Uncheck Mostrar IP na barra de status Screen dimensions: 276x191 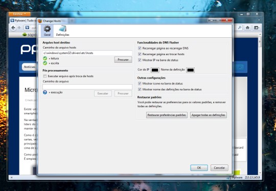coord(140,60)
